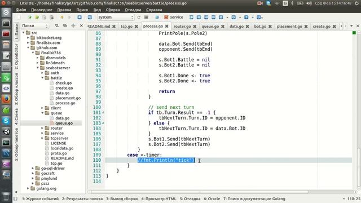Click the volume icon in system tray
The height and width of the screenshot is (203, 361).
309,3
